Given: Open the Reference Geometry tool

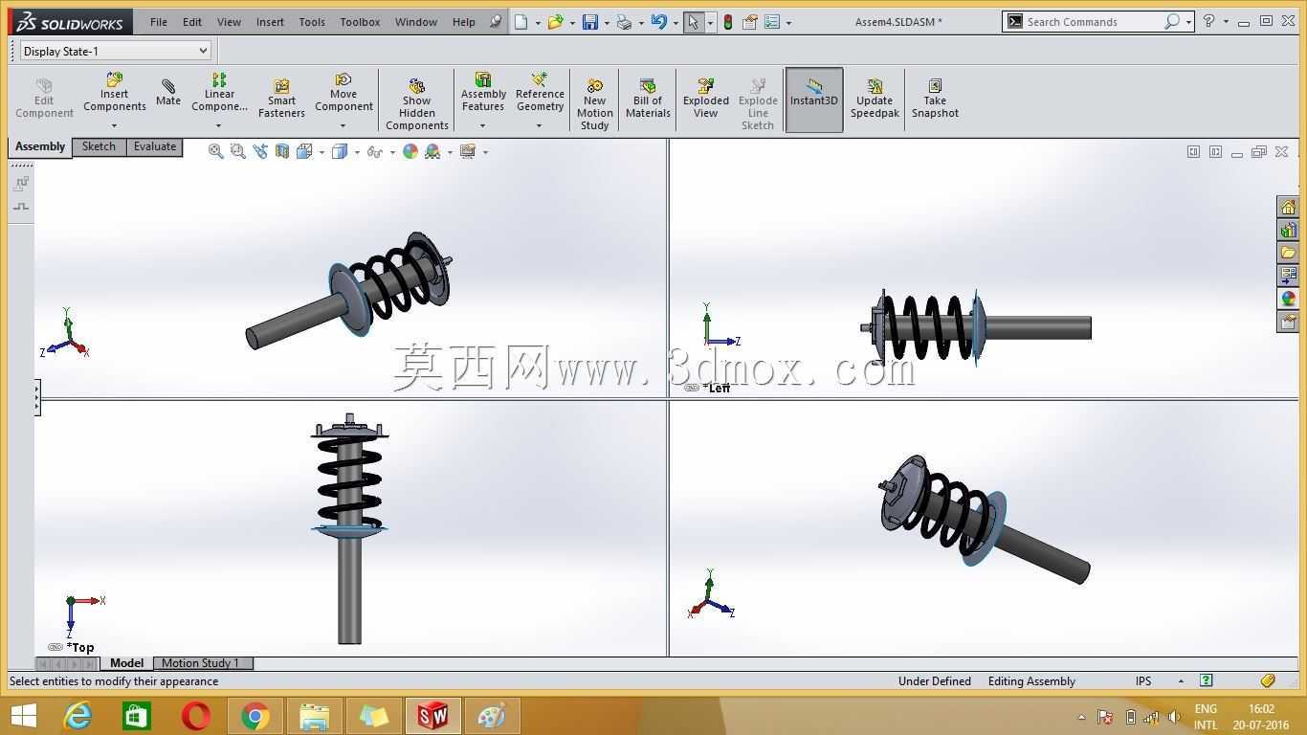Looking at the screenshot, I should [540, 93].
